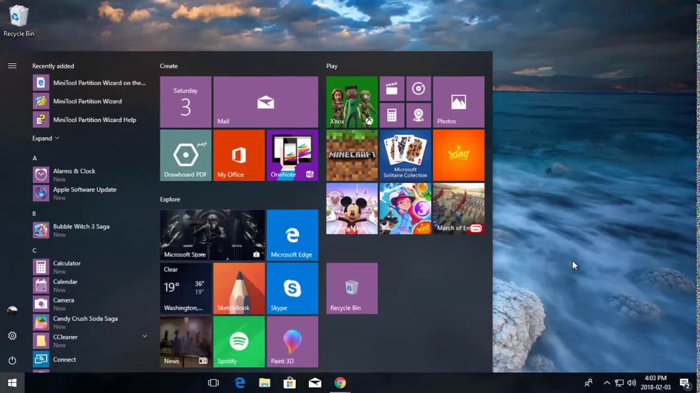Open the My Office tile
The height and width of the screenshot is (393, 700).
(x=239, y=155)
